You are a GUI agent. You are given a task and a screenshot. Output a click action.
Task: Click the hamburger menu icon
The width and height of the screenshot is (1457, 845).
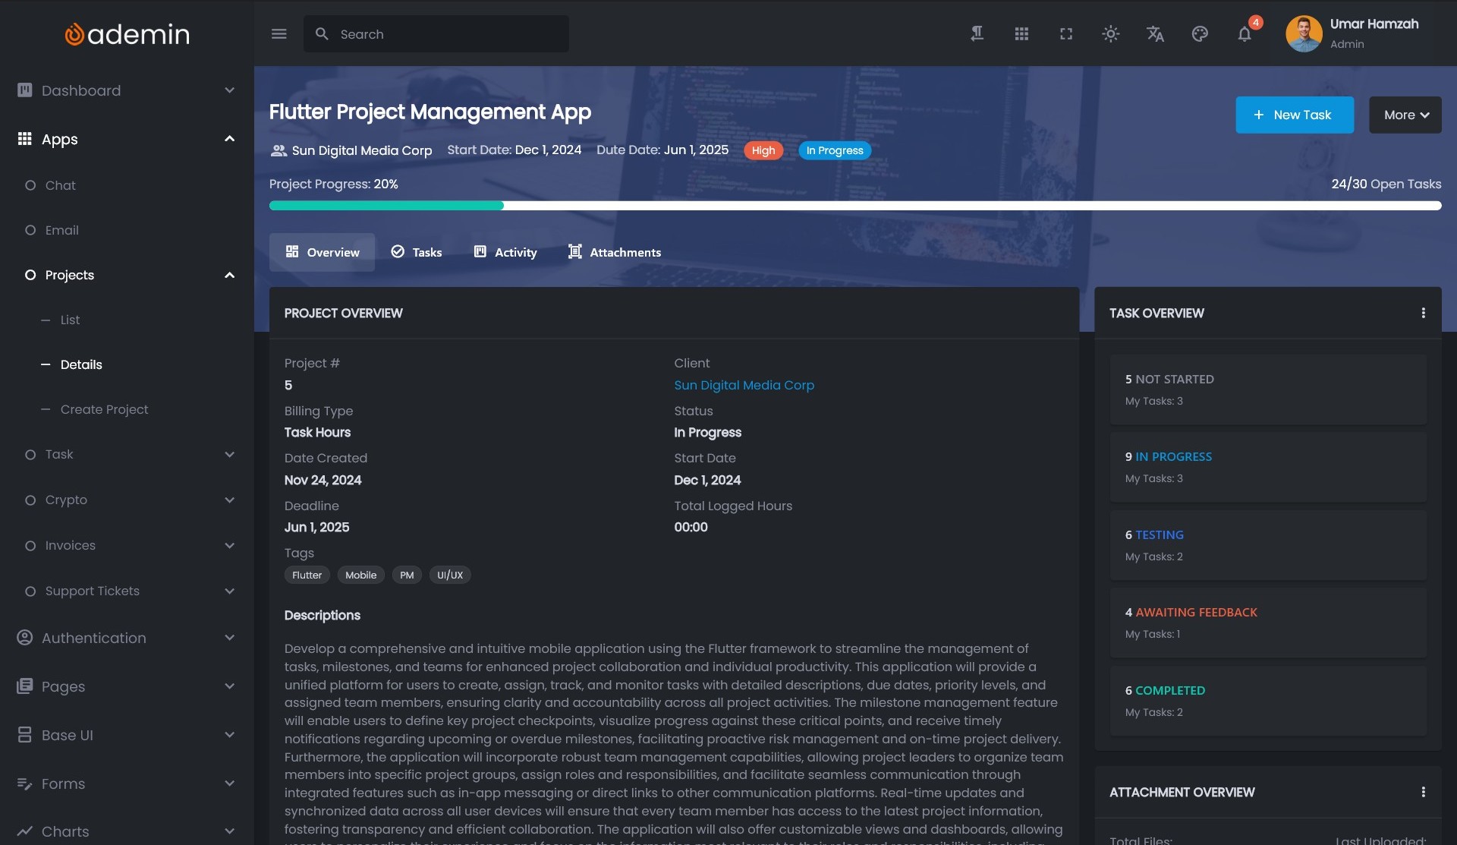coord(278,34)
